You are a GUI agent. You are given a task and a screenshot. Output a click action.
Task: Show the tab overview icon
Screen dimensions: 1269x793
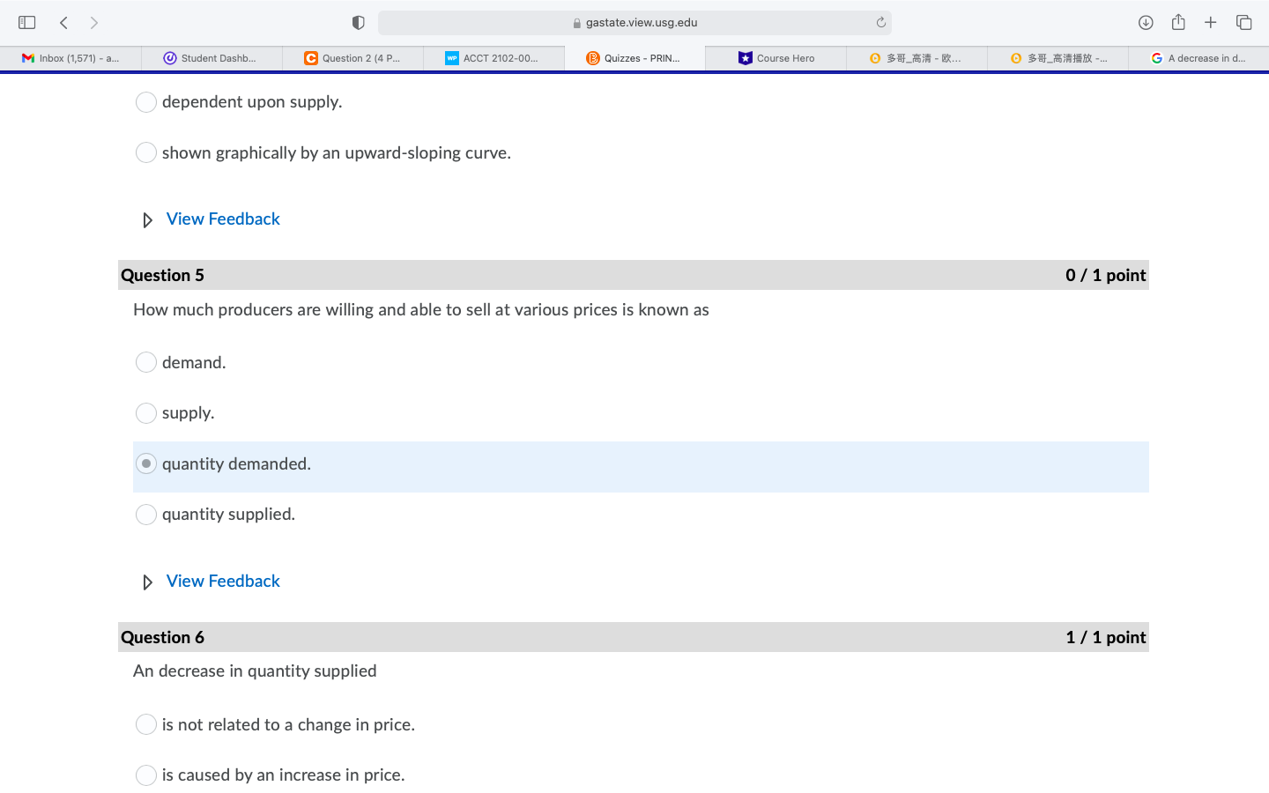pyautogui.click(x=1243, y=22)
